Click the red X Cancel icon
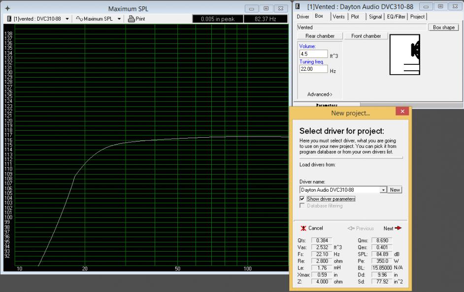The height and width of the screenshot is (292, 464). click(x=303, y=228)
